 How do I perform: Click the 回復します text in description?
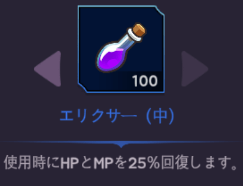coord(199,163)
